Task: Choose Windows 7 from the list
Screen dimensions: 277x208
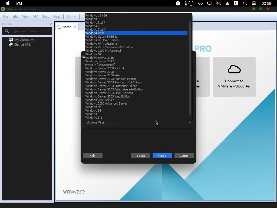Action: [x=136, y=26]
